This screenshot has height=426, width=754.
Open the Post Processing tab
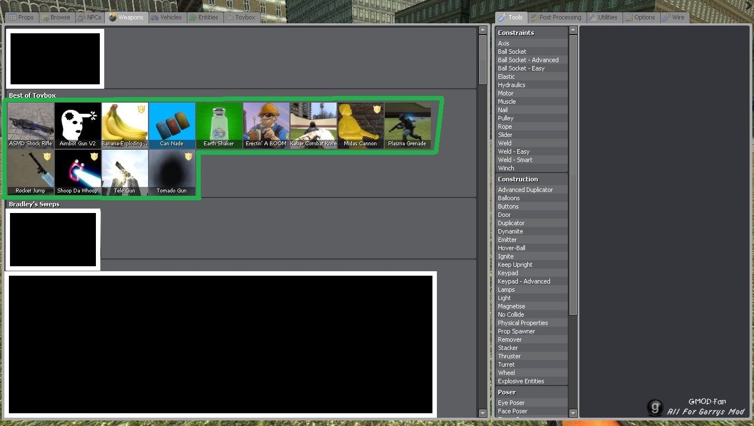click(x=556, y=17)
